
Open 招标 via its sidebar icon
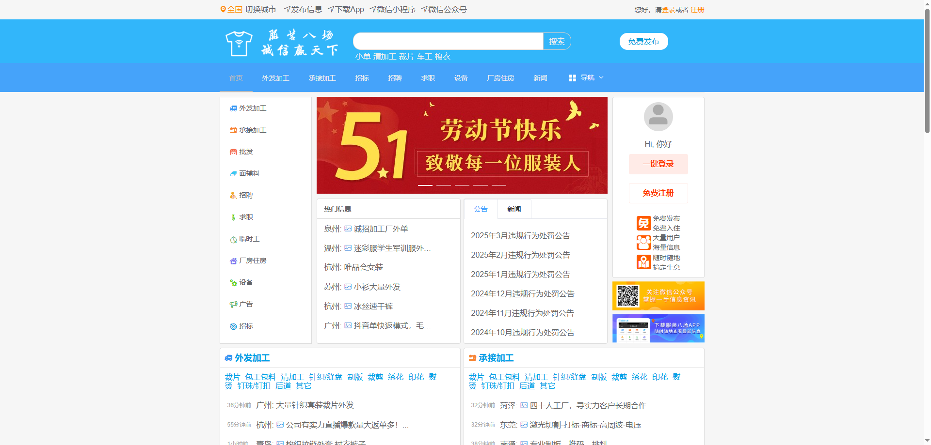pyautogui.click(x=234, y=326)
